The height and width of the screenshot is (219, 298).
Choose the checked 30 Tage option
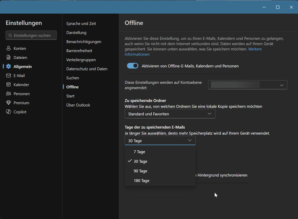point(160,161)
